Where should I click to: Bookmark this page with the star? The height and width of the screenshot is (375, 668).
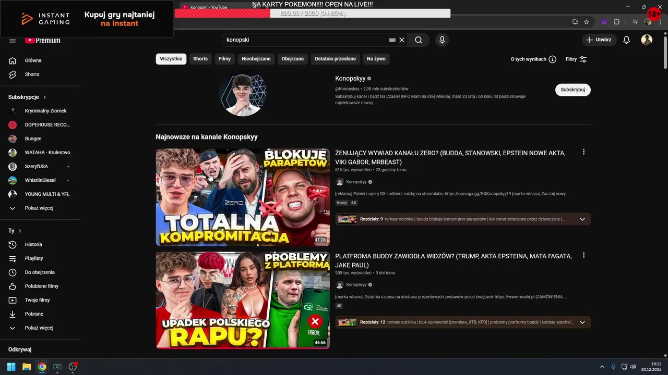pyautogui.click(x=587, y=22)
